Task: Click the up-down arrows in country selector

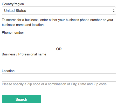Action: pyautogui.click(x=114, y=11)
